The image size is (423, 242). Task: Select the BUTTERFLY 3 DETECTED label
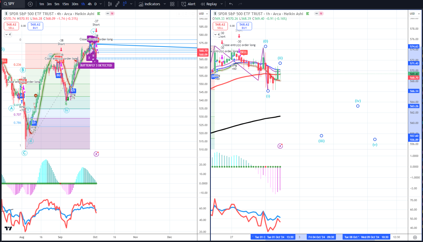(96, 65)
